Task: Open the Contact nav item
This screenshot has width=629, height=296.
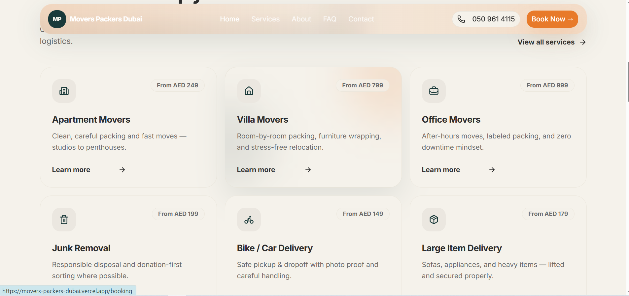Action: (x=361, y=19)
